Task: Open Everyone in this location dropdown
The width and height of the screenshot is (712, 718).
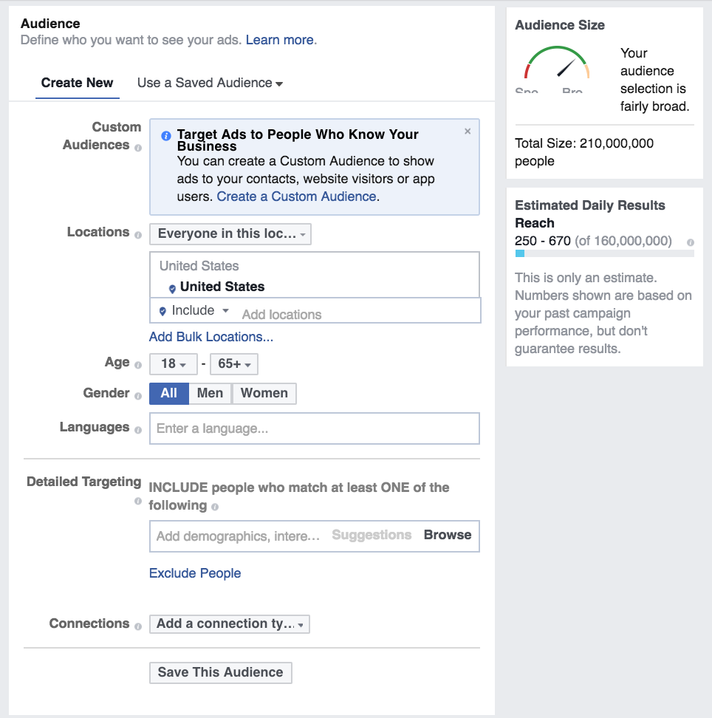Action: 230,234
